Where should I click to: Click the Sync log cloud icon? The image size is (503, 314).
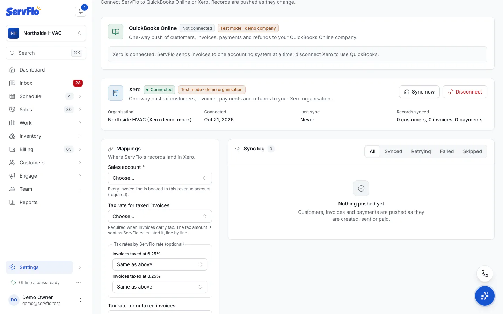click(238, 149)
